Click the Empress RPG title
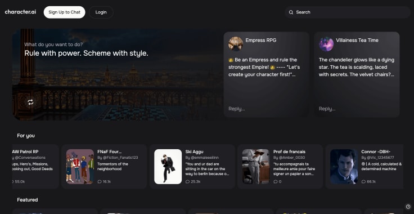414x214 pixels. pyautogui.click(x=261, y=40)
